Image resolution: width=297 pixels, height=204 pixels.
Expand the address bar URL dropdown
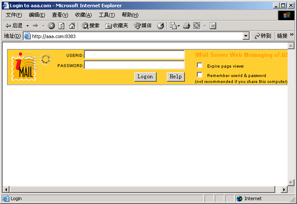pyautogui.click(x=246, y=36)
